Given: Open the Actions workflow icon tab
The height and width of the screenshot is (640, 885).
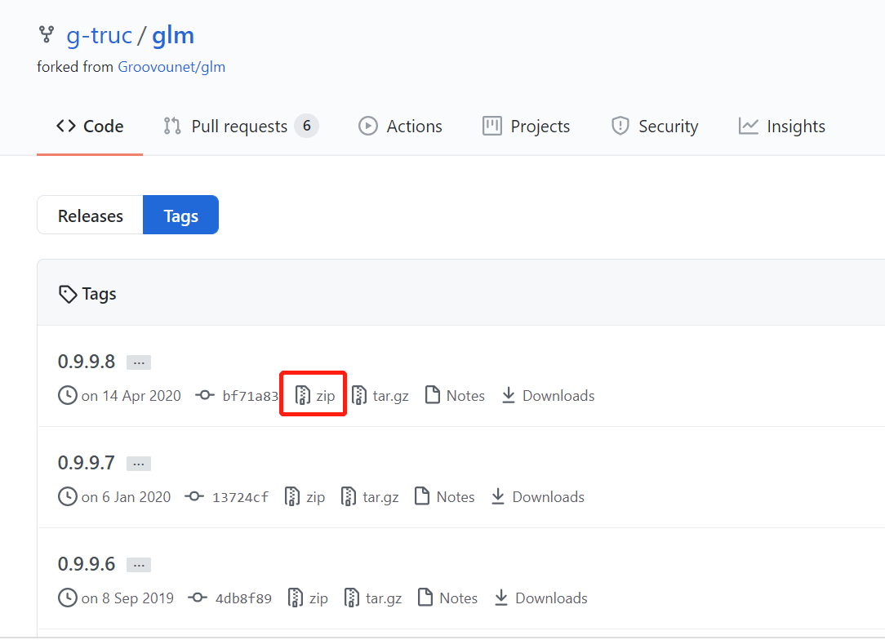Looking at the screenshot, I should pos(367,126).
